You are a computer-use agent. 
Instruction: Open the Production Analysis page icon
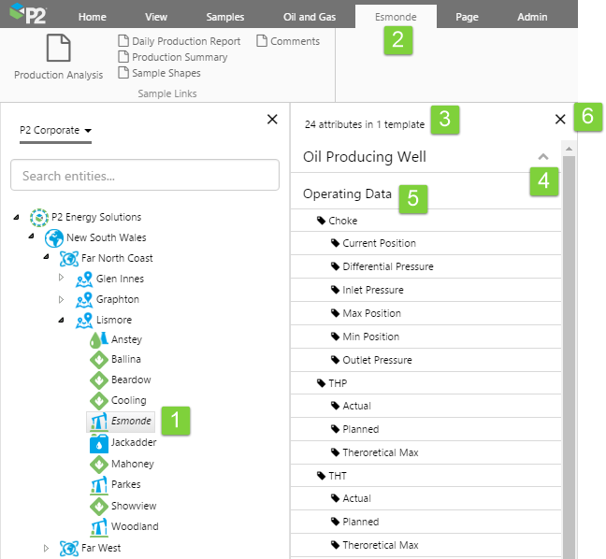[58, 48]
